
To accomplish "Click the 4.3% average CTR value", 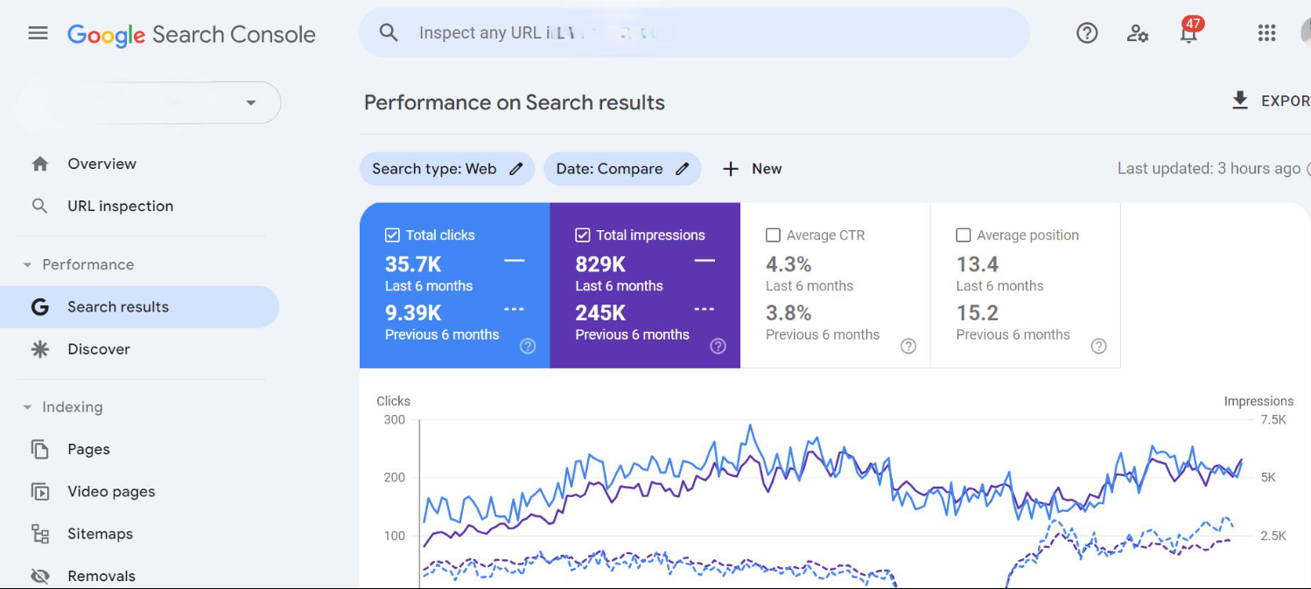I will 789,264.
